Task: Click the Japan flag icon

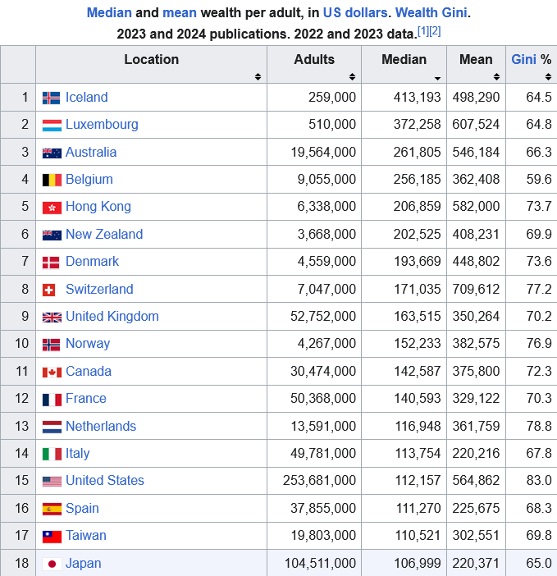Action: [x=52, y=564]
